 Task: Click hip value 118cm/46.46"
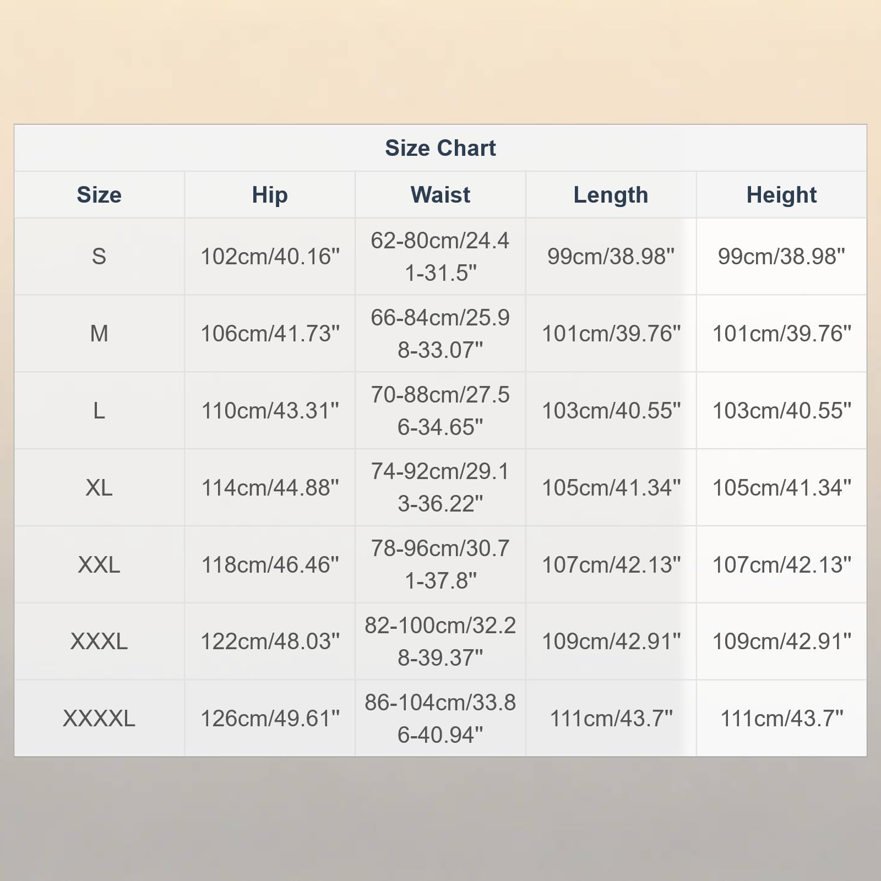(270, 565)
